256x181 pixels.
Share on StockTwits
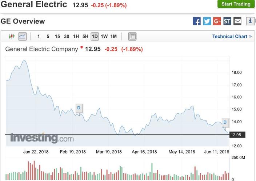pos(227,21)
